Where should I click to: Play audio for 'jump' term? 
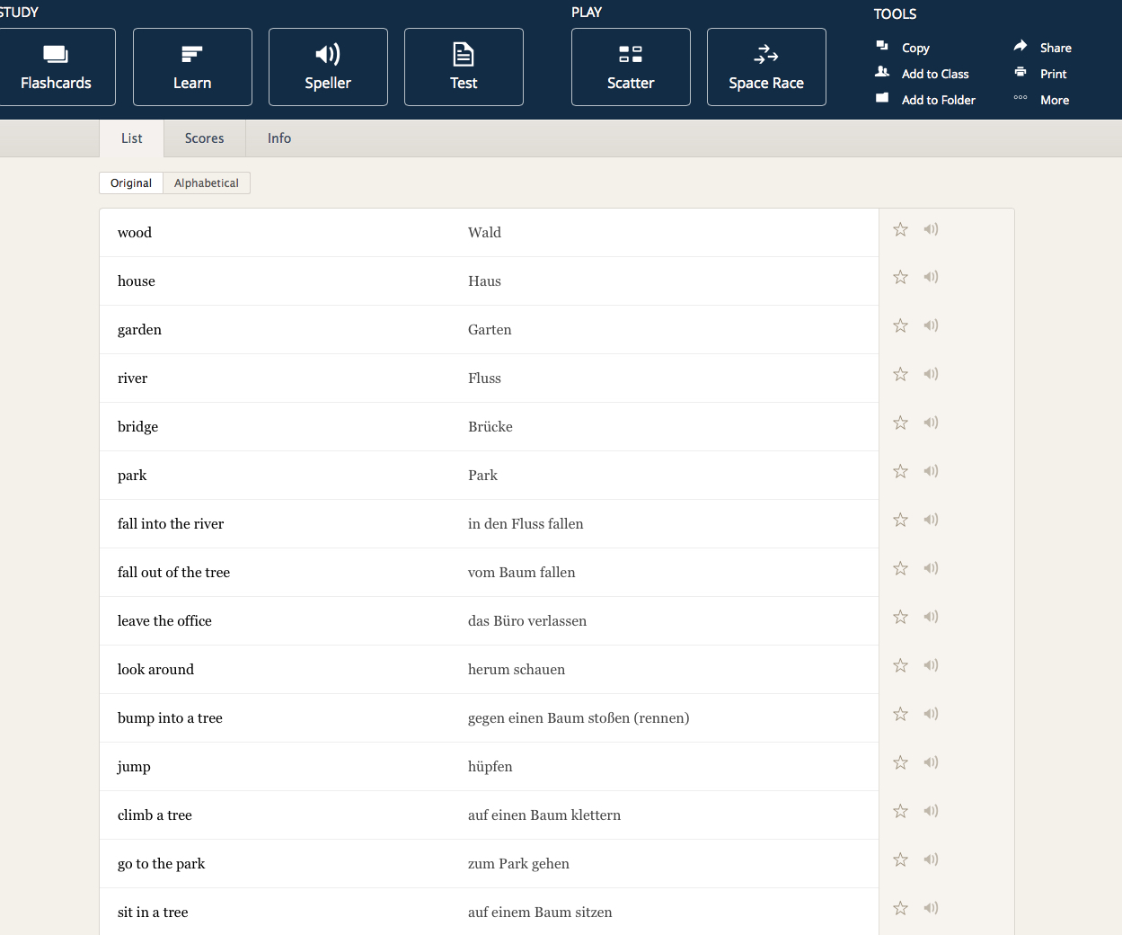click(931, 762)
